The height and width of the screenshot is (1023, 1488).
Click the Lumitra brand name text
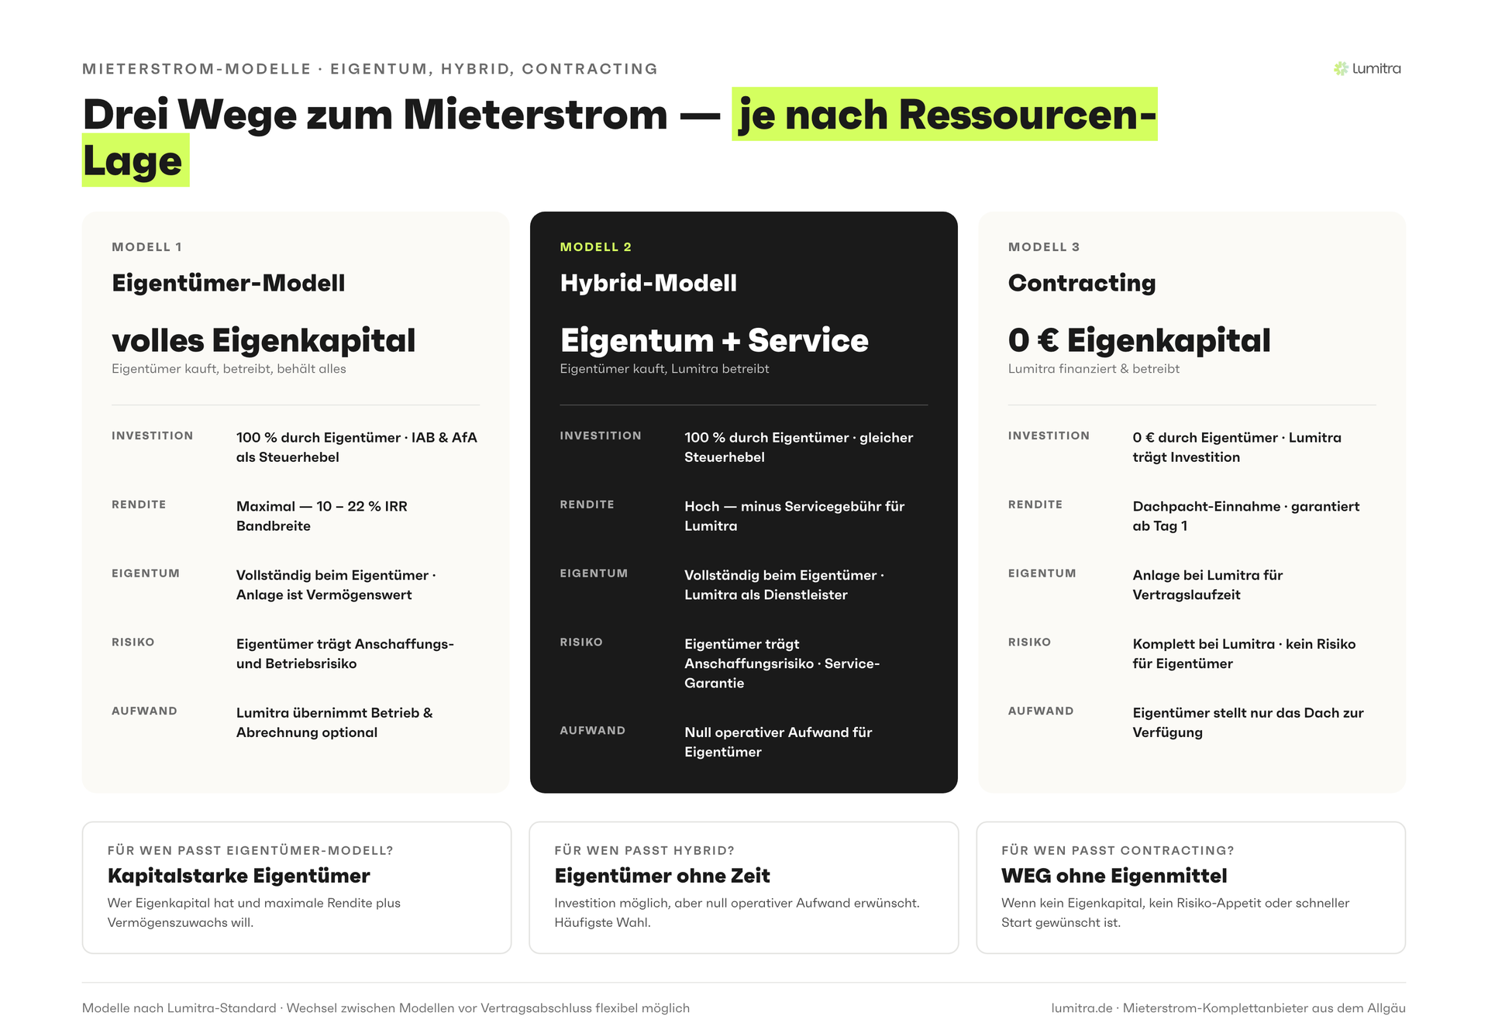(1376, 69)
